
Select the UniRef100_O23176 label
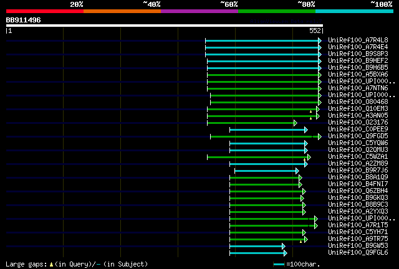358,122
